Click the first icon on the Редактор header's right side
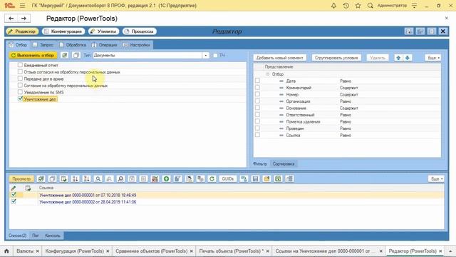The width and height of the screenshot is (456, 257). pos(409,31)
